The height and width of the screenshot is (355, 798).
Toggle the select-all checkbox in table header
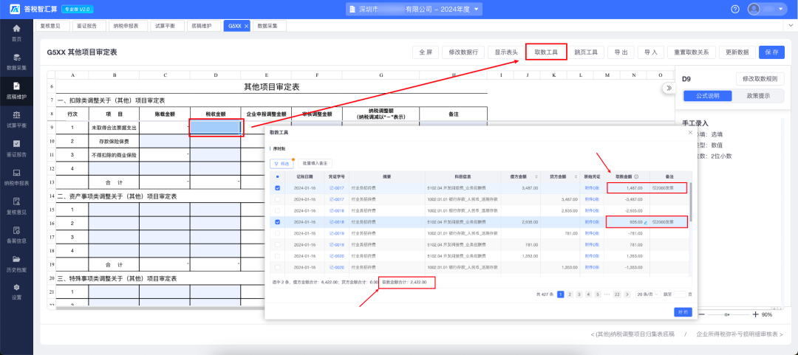[277, 176]
